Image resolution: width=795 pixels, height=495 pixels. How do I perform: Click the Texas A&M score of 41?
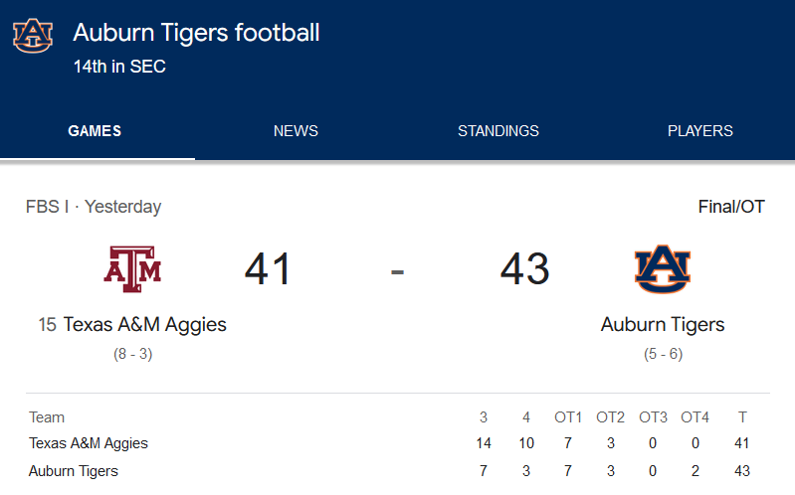pyautogui.click(x=269, y=269)
